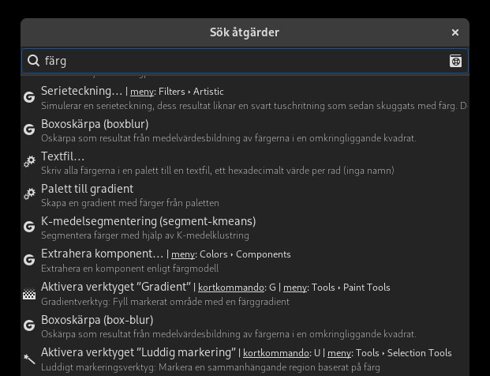Click the GEGL icon beside Extrahera komponent
The width and height of the screenshot is (490, 376).
pyautogui.click(x=29, y=260)
